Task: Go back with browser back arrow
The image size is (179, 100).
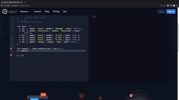Action: point(2,6)
